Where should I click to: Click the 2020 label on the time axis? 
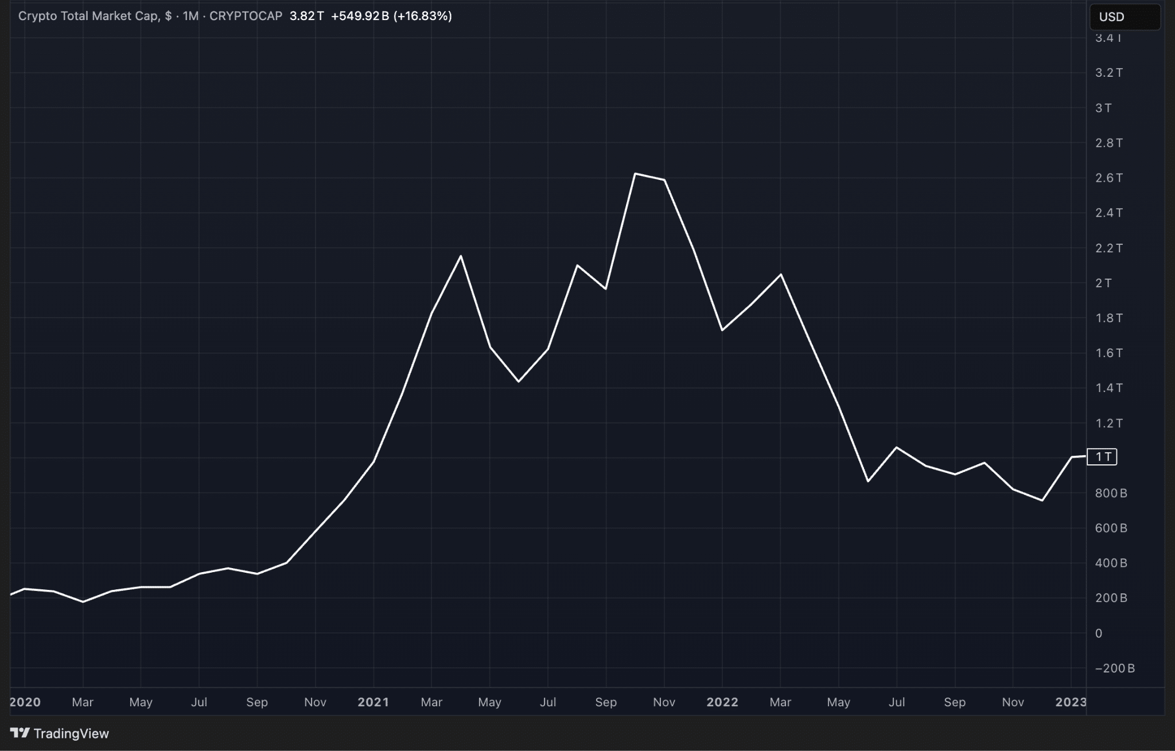(x=25, y=702)
